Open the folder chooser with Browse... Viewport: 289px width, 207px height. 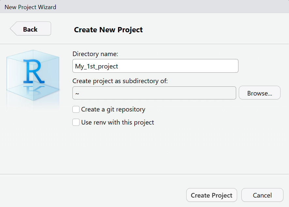point(259,93)
